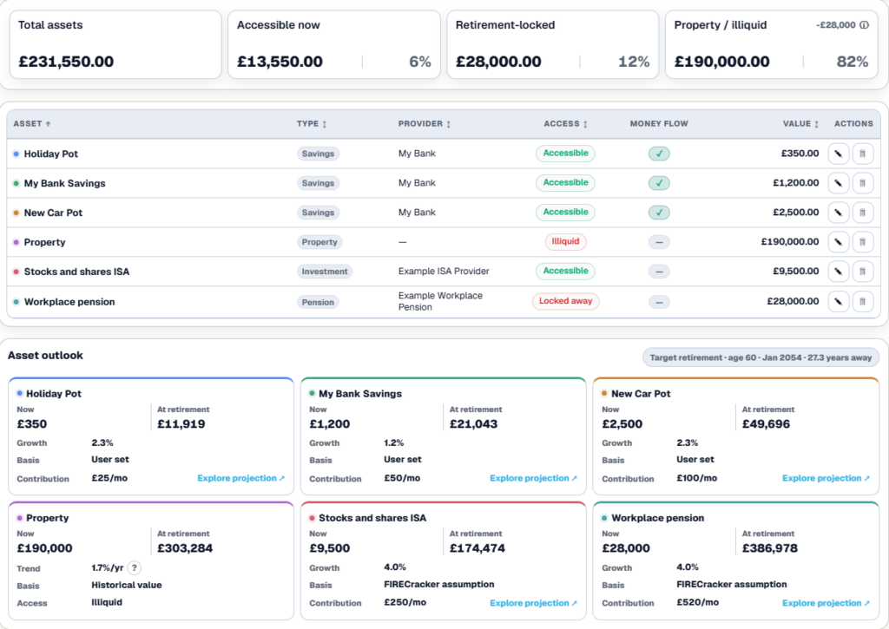This screenshot has width=889, height=629.
Task: Delete the My Bank Savings asset
Action: [x=862, y=183]
